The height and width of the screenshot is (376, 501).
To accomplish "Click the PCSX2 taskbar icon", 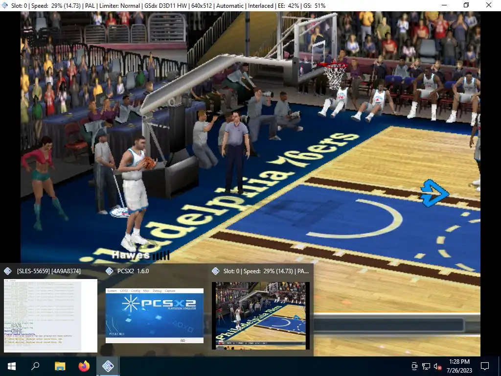I will click(x=108, y=366).
